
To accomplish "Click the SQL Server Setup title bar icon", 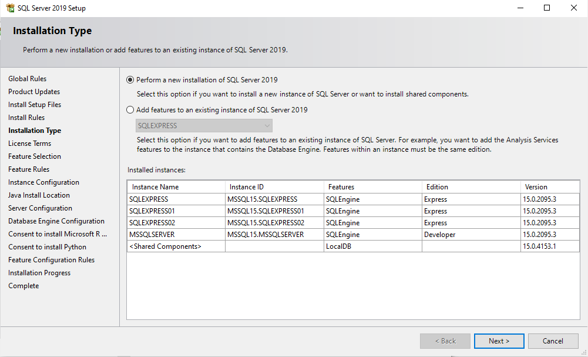I will [x=10, y=8].
